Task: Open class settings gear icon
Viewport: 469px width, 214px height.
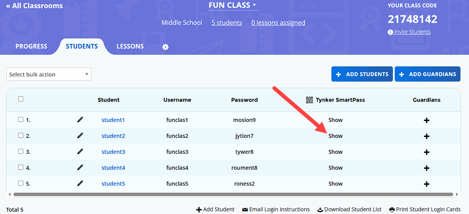Action: (x=166, y=47)
